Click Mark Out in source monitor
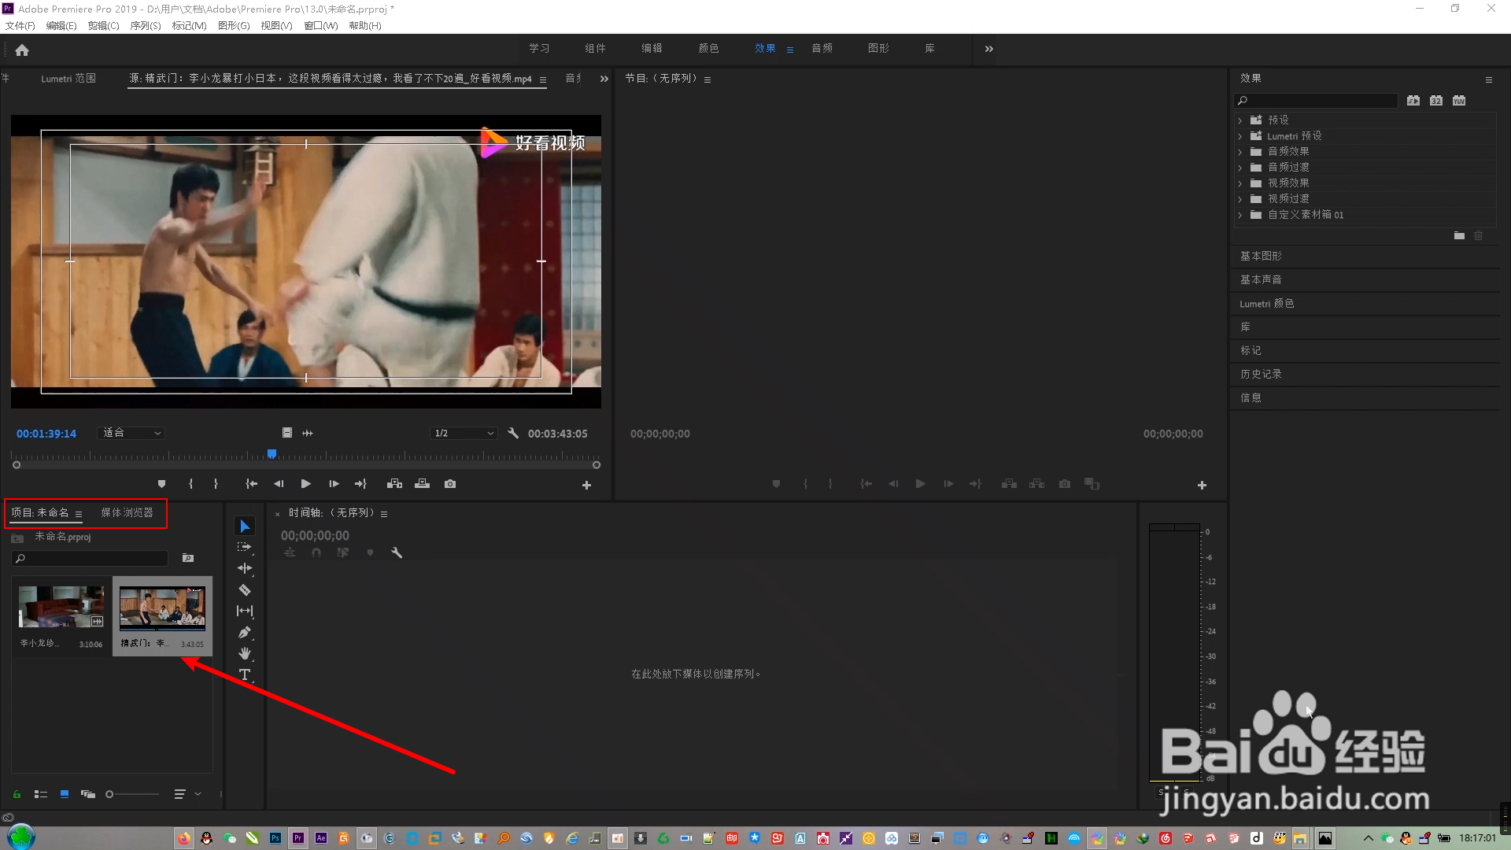 coord(216,484)
